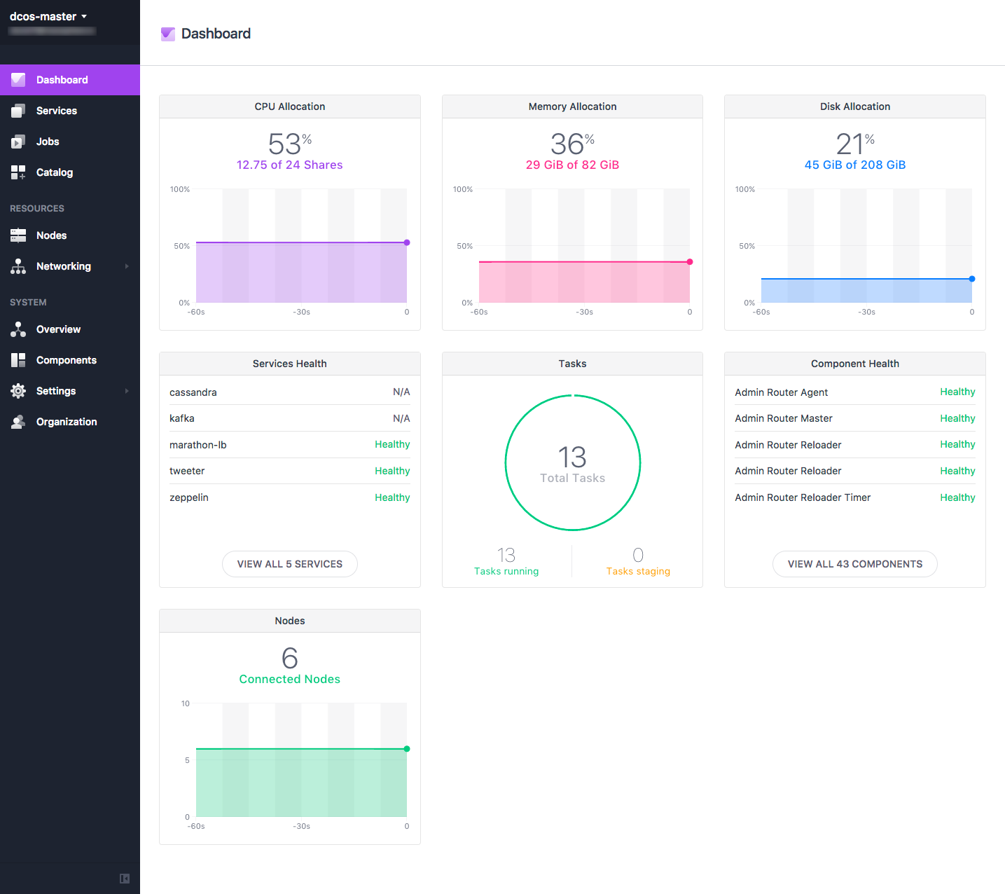
Task: Click 'Tasks staging' label
Action: coord(638,572)
